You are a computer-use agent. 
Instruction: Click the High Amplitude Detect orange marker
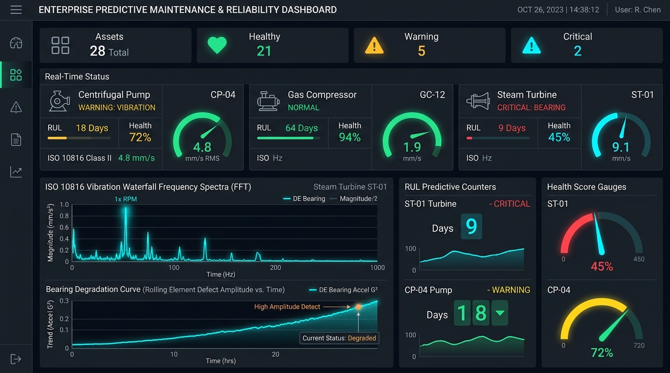[358, 307]
